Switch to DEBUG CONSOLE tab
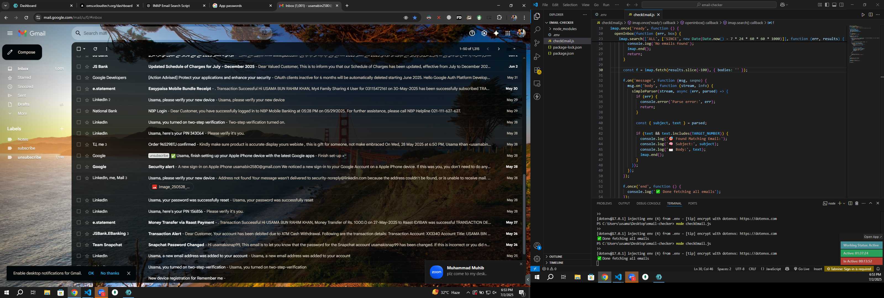 (648, 203)
